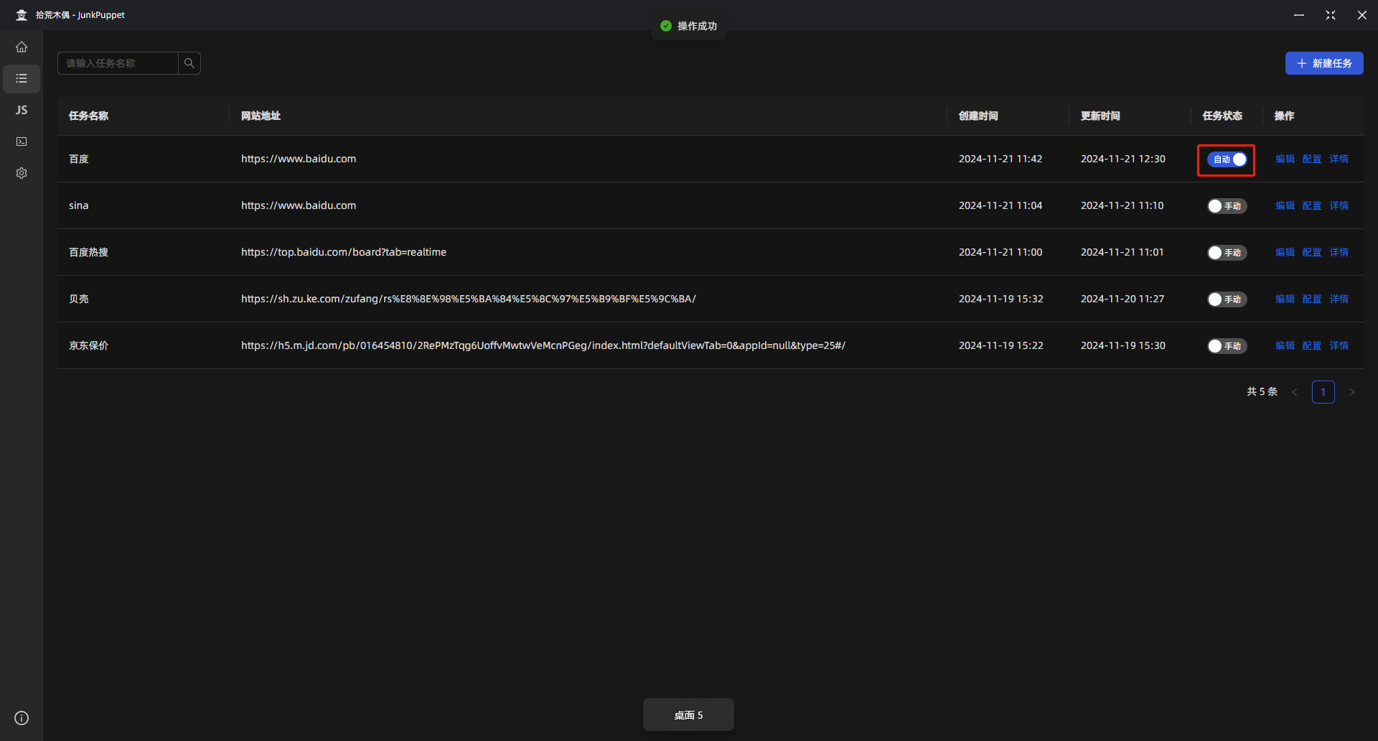The height and width of the screenshot is (741, 1378).
Task: Click the search magnifier icon button
Action: 189,63
